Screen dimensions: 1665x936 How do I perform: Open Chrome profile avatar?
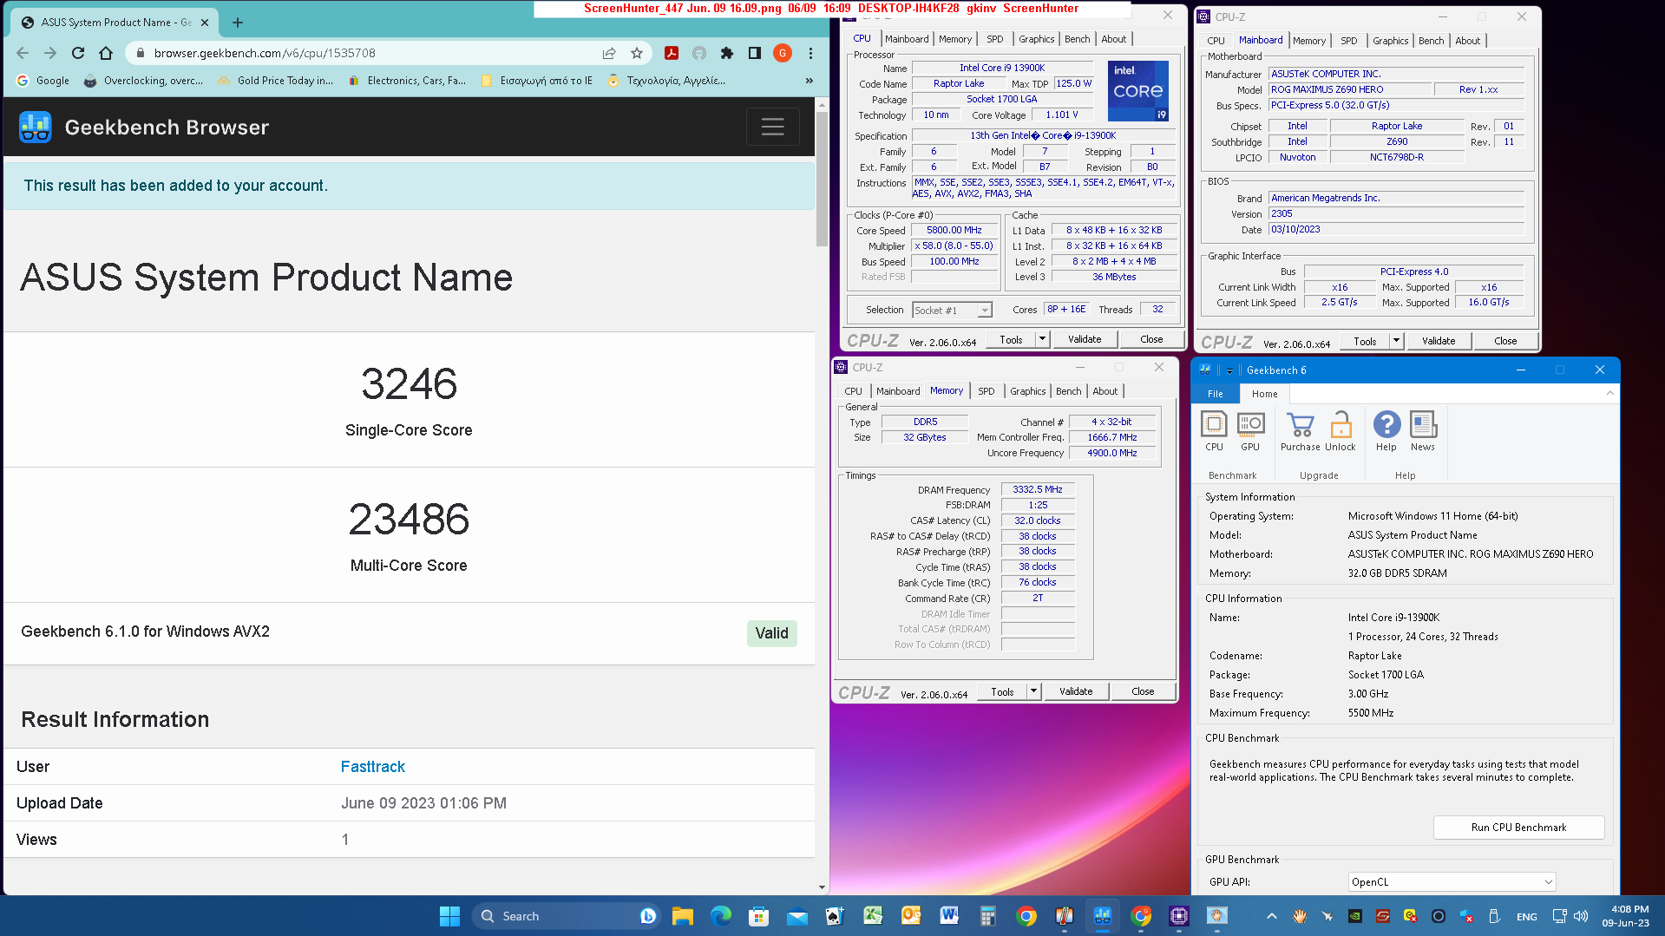(783, 53)
